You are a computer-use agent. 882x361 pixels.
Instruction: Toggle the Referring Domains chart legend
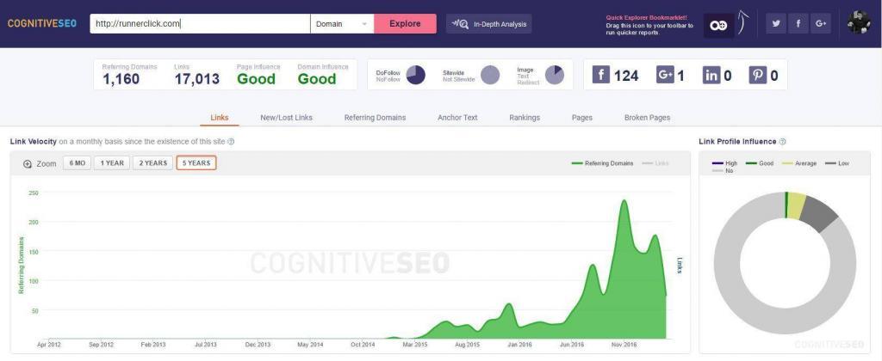coord(602,163)
